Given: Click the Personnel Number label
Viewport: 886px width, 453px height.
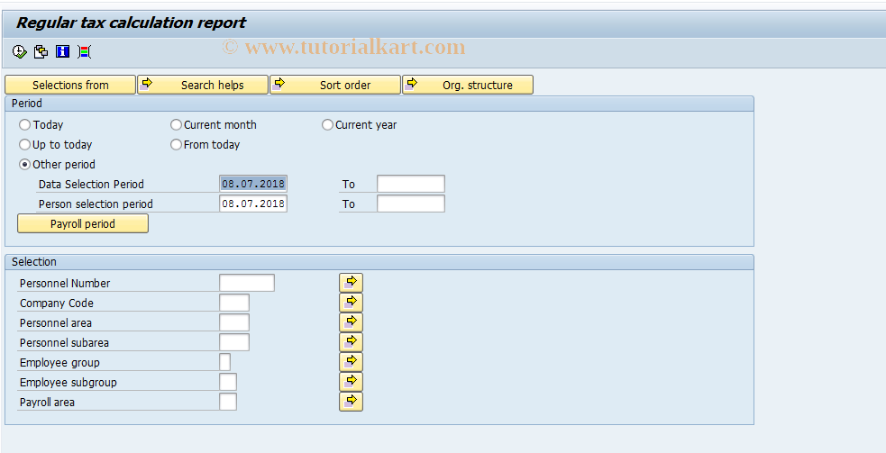Looking at the screenshot, I should coord(65,284).
